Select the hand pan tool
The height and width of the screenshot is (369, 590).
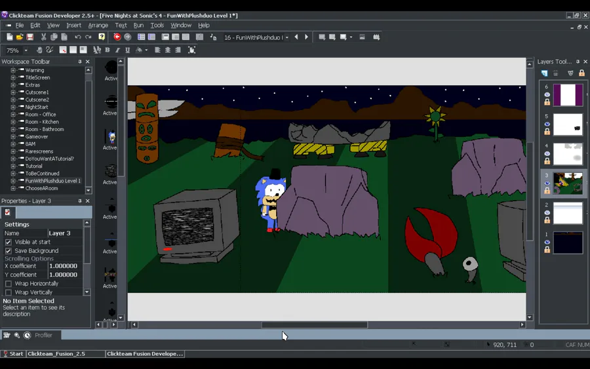(x=39, y=50)
